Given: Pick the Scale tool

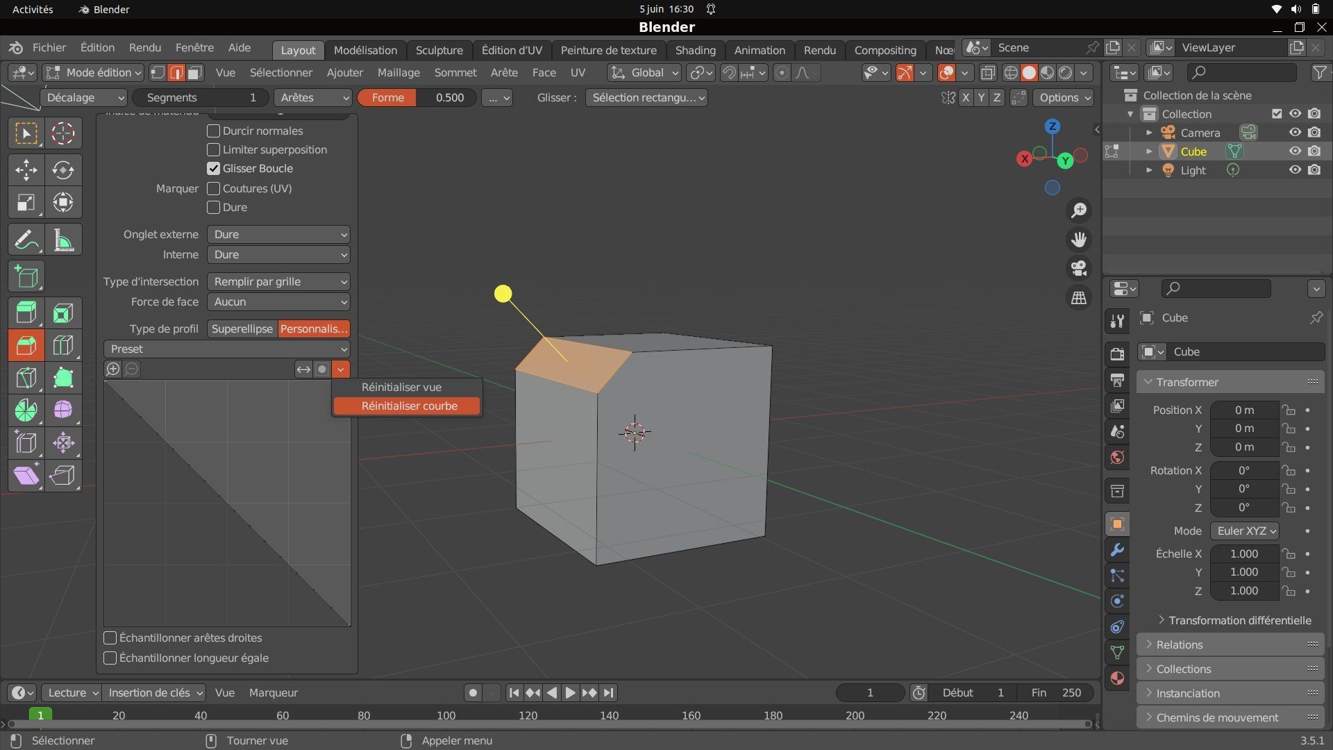Looking at the screenshot, I should (26, 203).
